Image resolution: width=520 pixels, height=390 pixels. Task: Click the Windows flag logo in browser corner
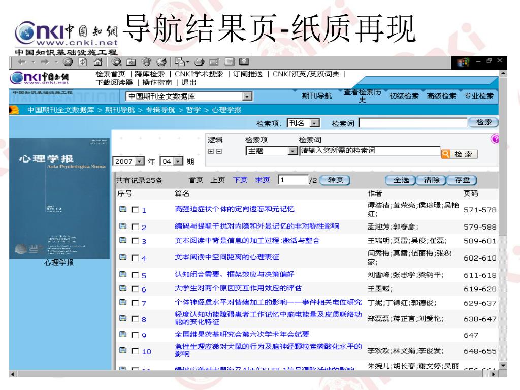point(463,62)
